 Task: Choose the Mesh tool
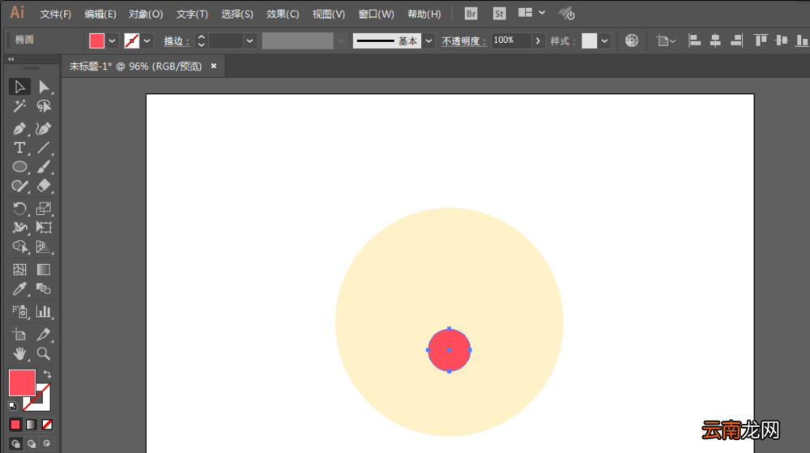tap(19, 270)
